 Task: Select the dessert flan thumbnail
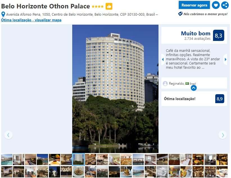click(55, 159)
